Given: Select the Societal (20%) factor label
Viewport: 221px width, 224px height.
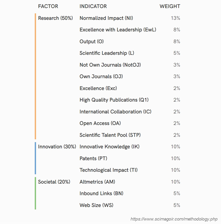Looking at the screenshot, I should pos(54,182).
